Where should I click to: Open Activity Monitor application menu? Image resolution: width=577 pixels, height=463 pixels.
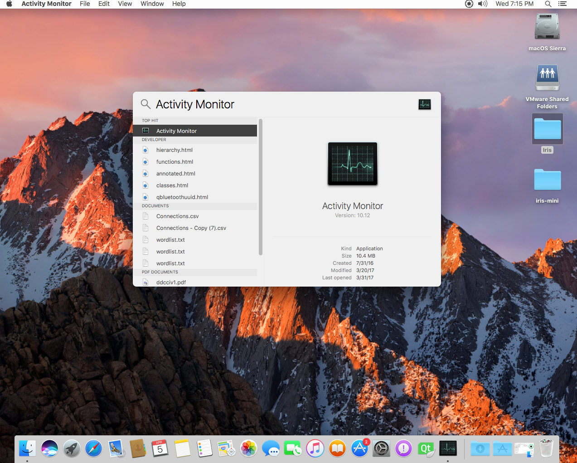46,4
